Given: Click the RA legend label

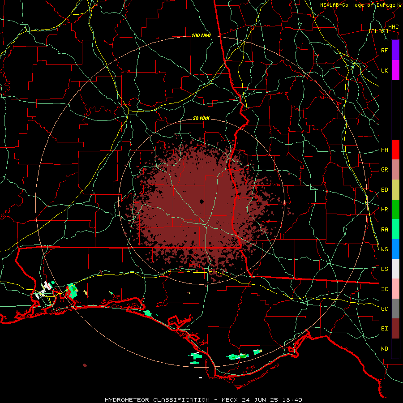Looking at the screenshot, I should pos(384,230).
